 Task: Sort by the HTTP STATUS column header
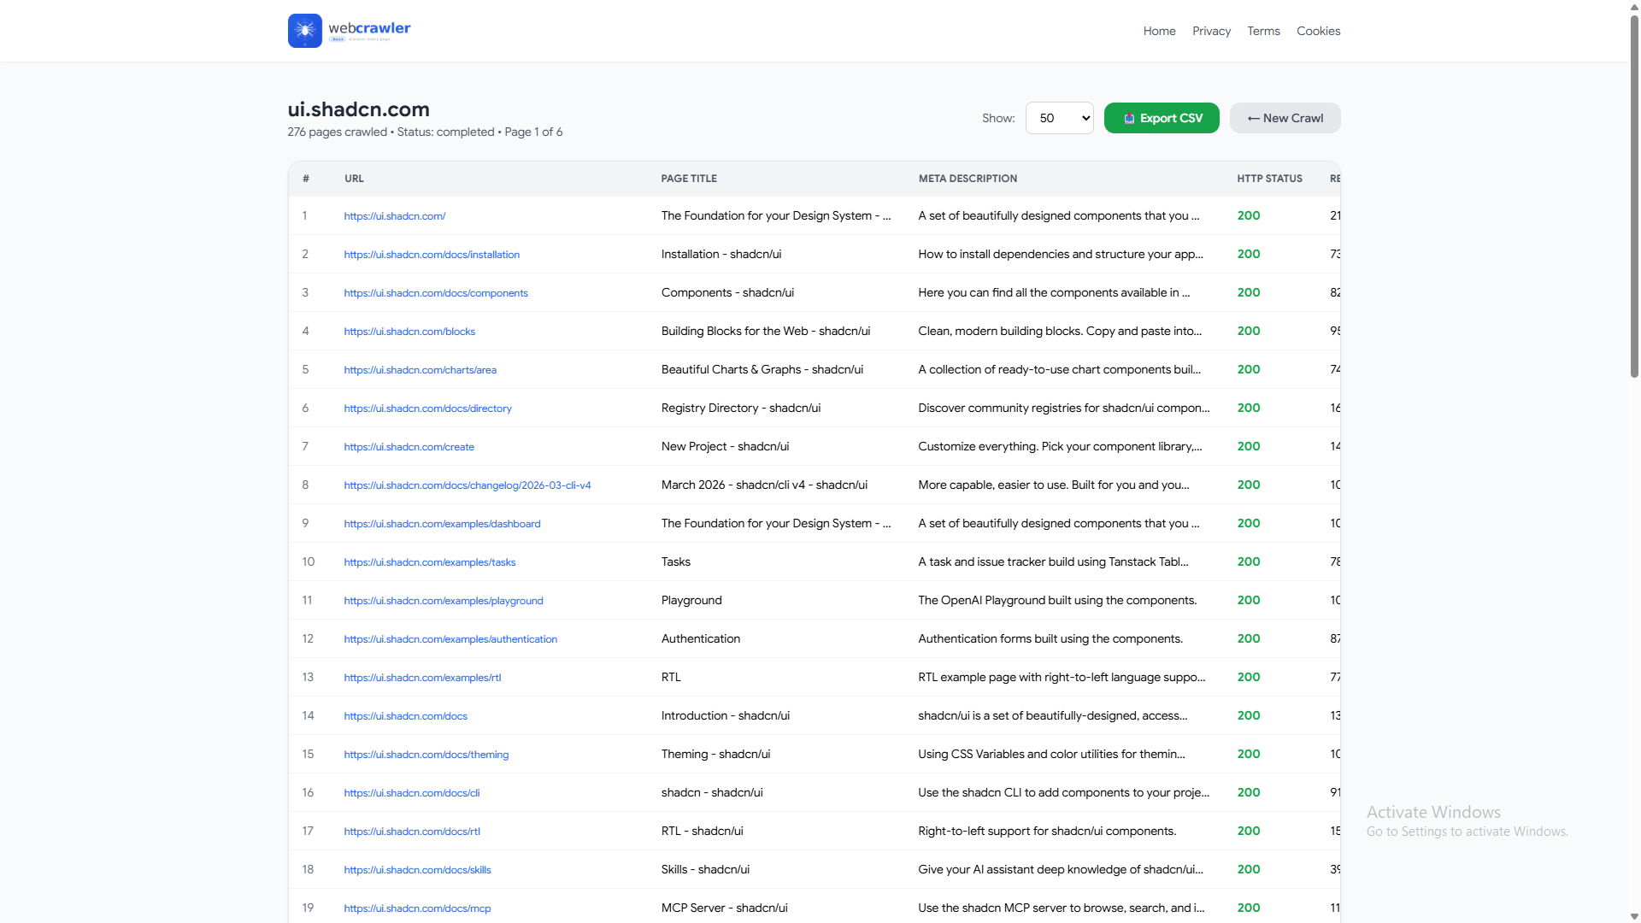tap(1268, 178)
